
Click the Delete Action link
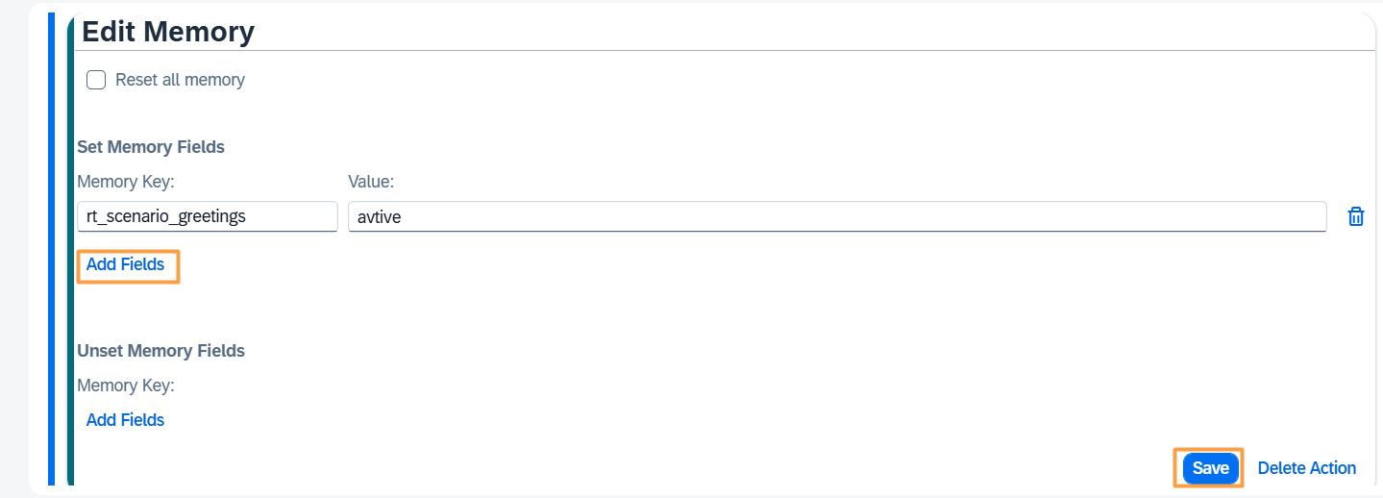(1307, 468)
